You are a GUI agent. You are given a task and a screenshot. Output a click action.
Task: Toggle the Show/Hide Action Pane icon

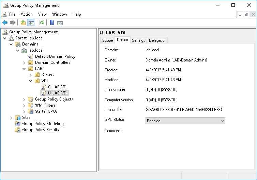pos(60,23)
